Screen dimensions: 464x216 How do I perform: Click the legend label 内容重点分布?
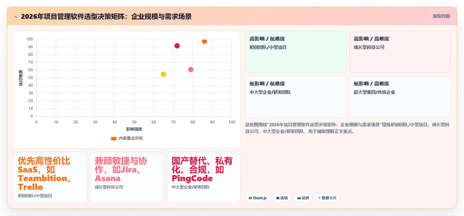(131, 138)
